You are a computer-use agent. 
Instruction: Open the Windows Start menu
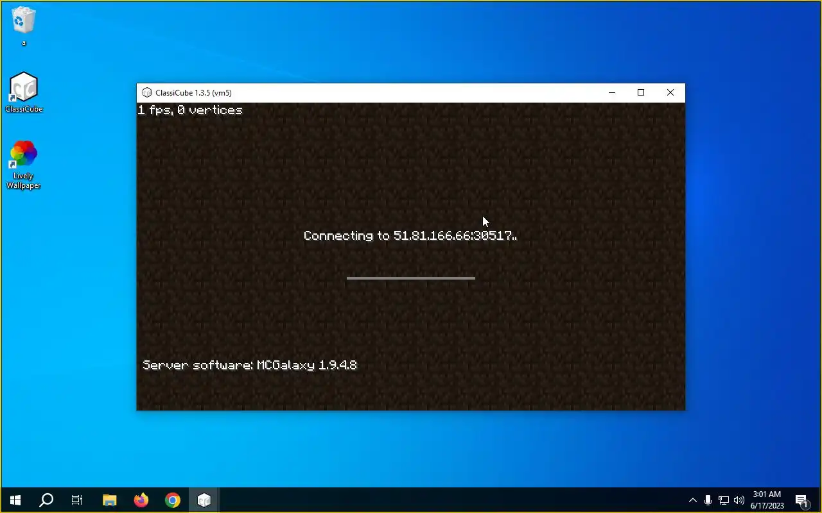click(15, 500)
